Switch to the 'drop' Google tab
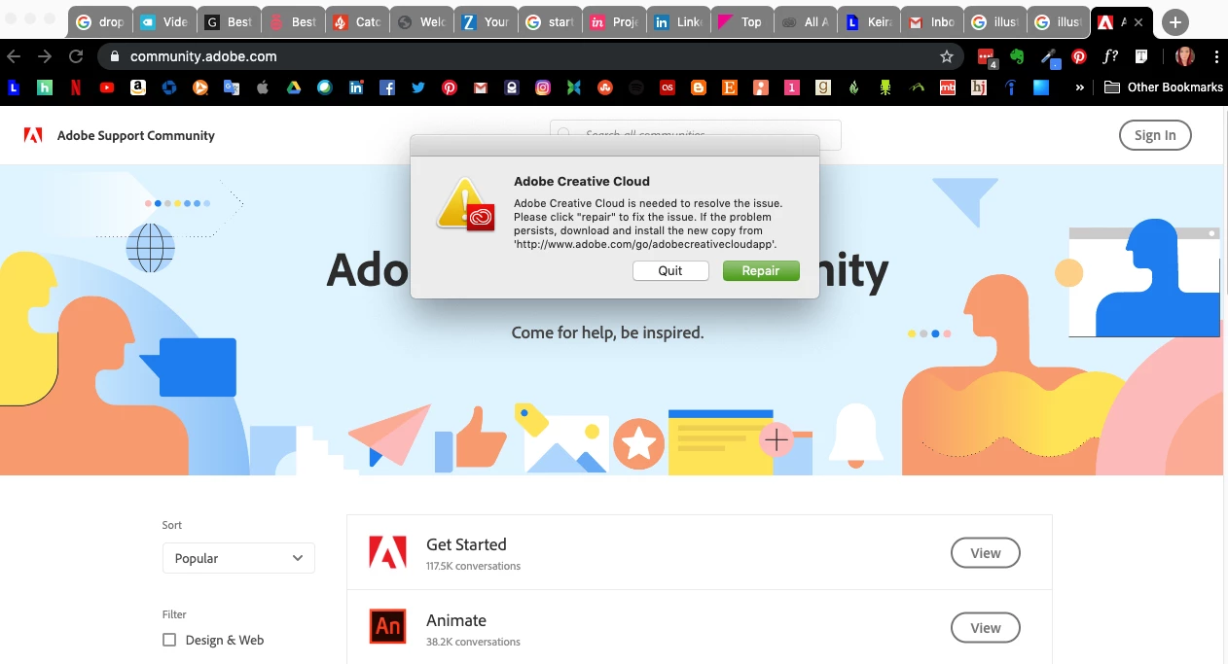 point(98,21)
